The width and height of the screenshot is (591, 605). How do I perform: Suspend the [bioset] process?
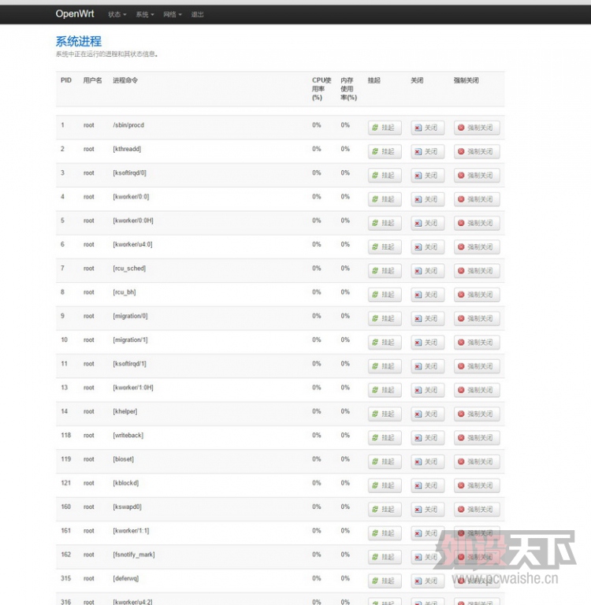(x=385, y=462)
